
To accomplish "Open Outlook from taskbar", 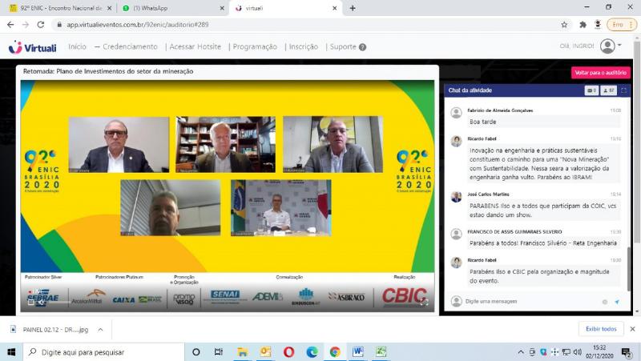I will (x=266, y=352).
